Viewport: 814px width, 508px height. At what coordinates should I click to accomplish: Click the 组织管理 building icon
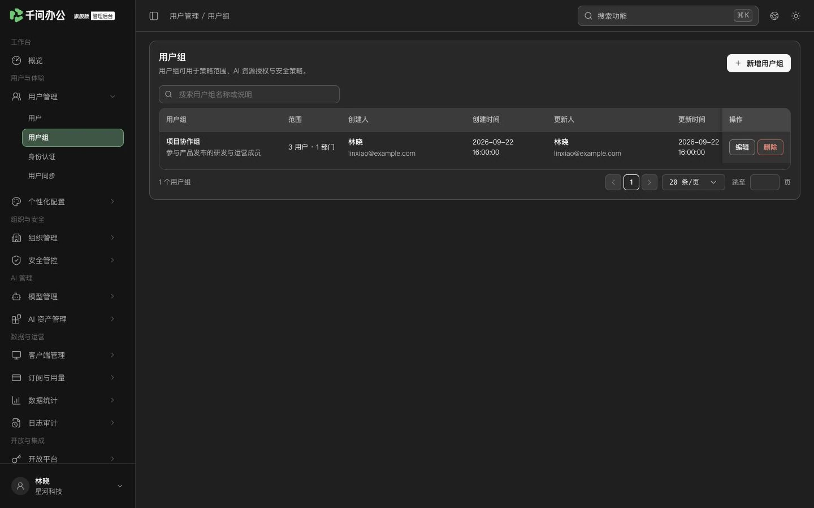click(x=16, y=238)
